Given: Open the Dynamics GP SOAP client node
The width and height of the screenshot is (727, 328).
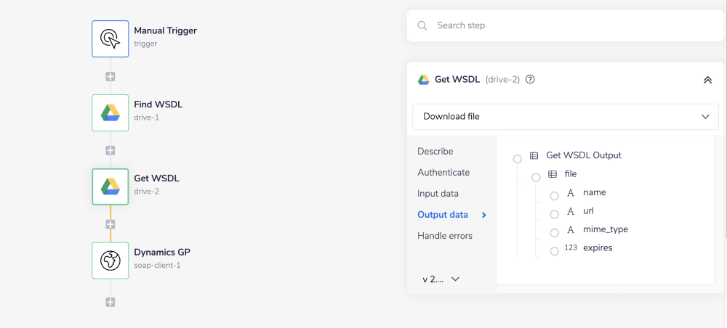Looking at the screenshot, I should (111, 261).
